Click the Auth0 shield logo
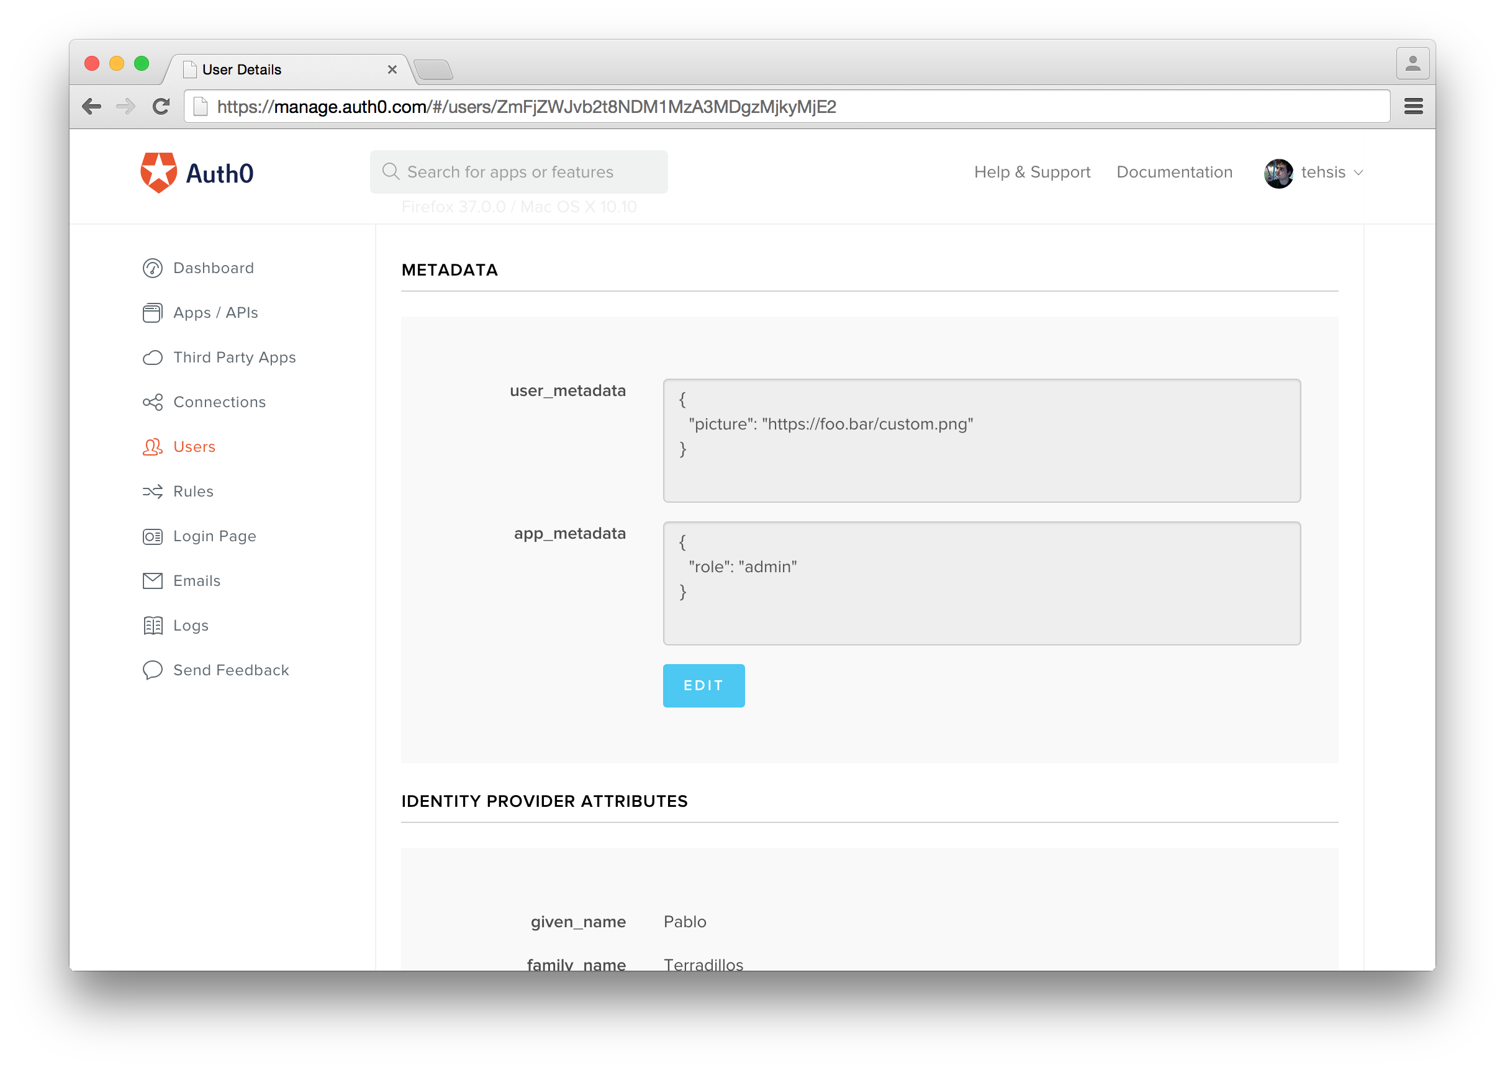The image size is (1505, 1070). 159,173
